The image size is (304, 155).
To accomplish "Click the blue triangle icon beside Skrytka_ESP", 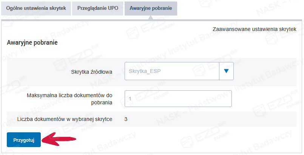I will [226, 71].
